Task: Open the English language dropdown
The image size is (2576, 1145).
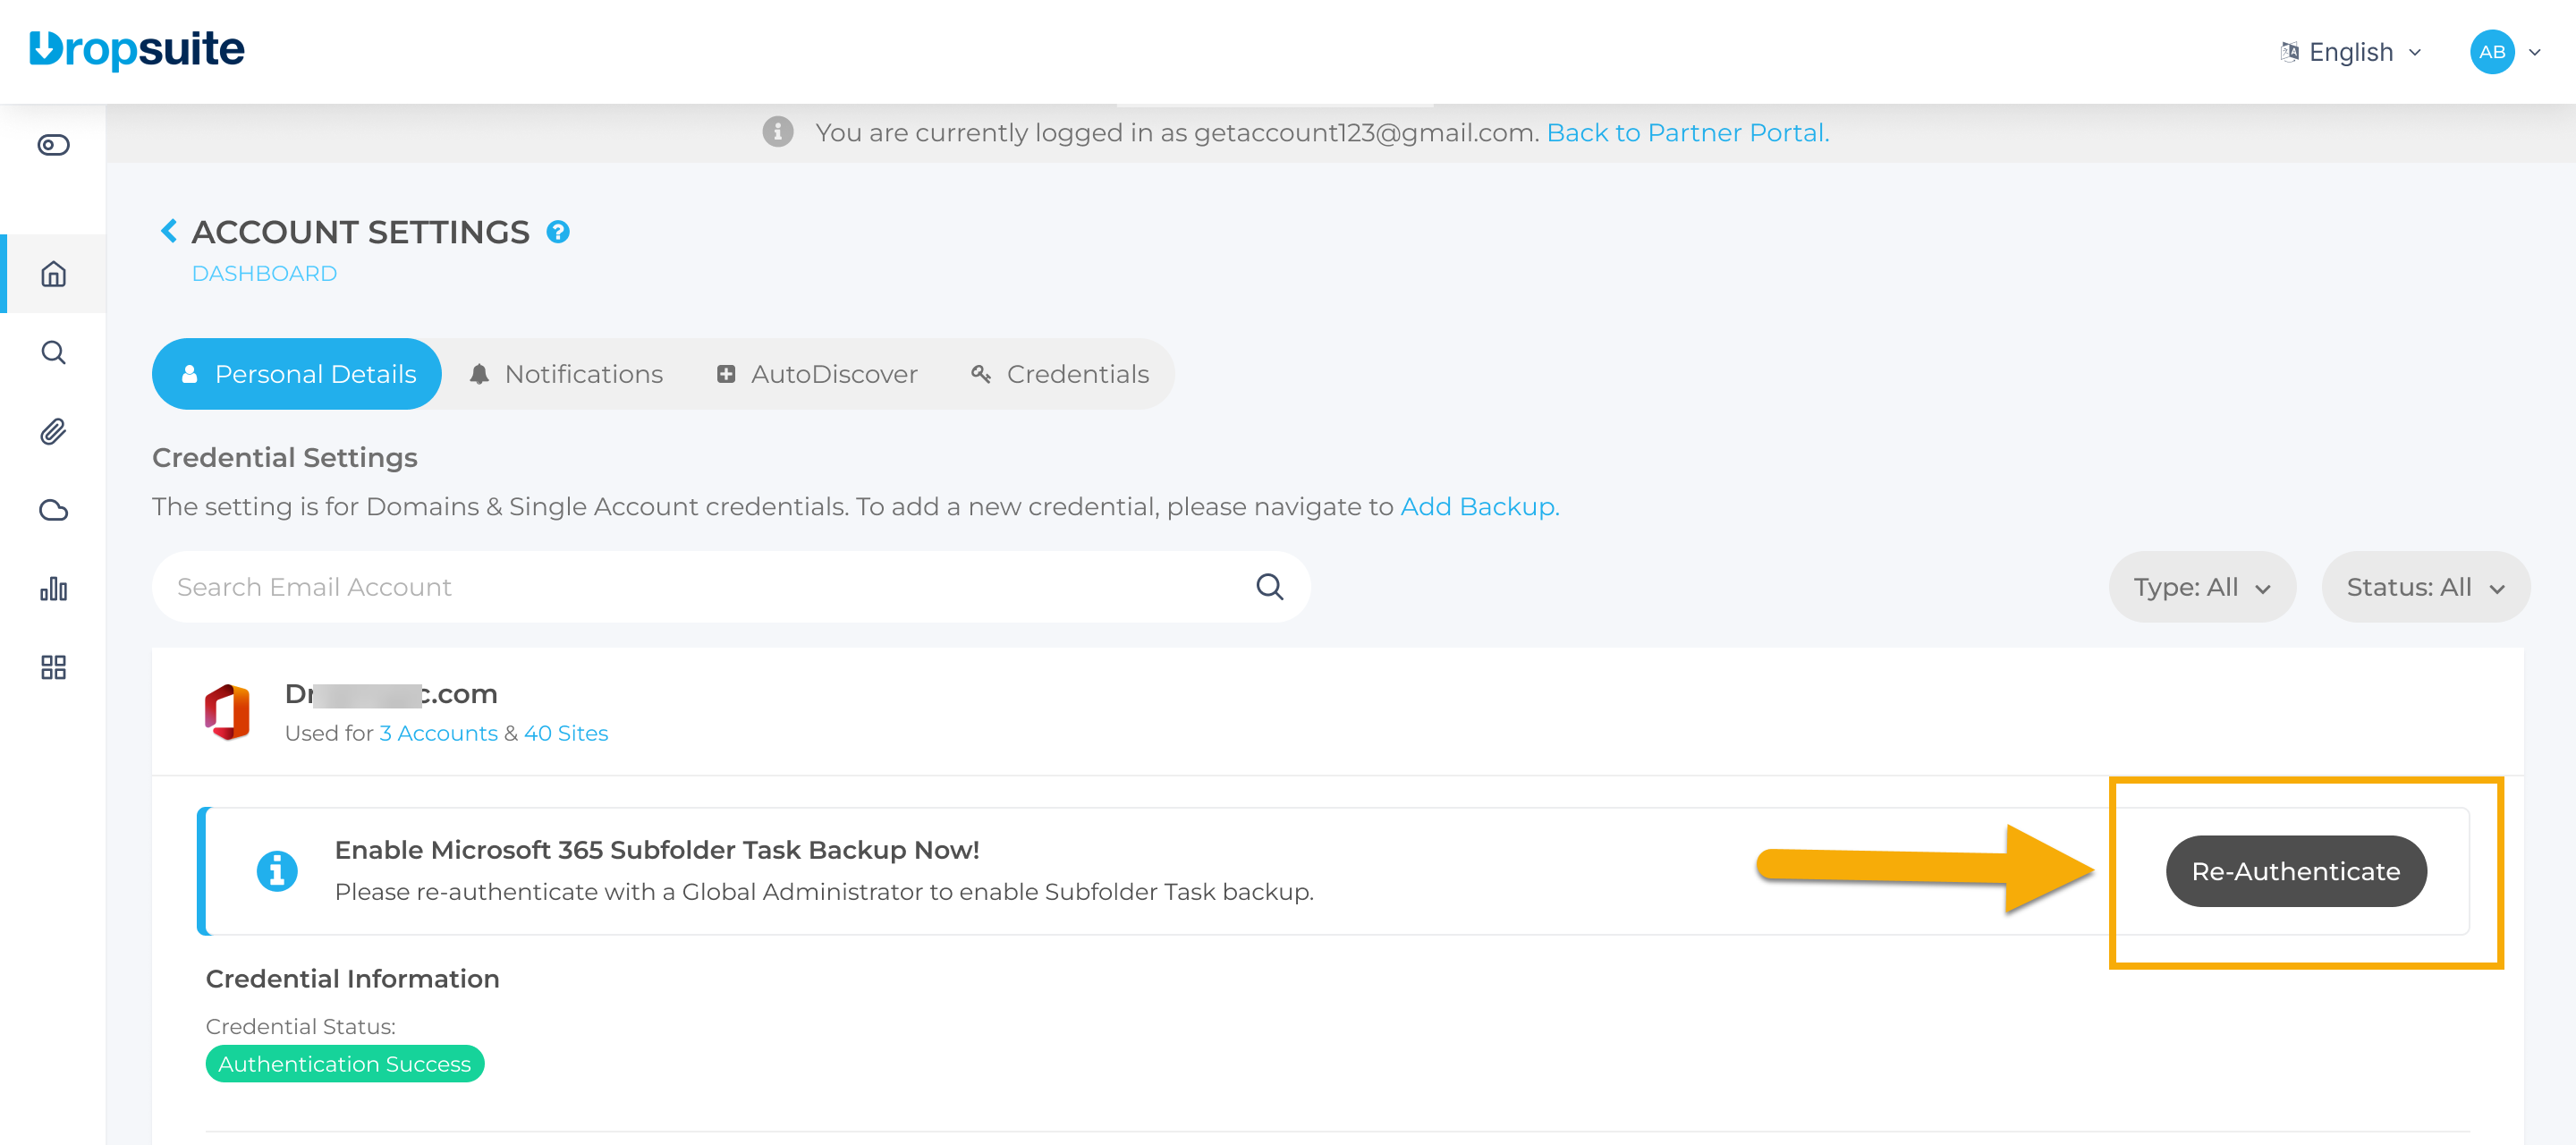Action: point(2351,52)
